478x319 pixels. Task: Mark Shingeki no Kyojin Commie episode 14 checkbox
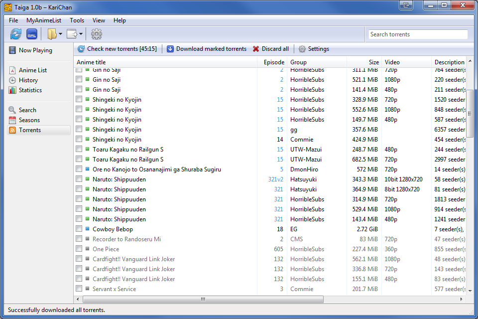click(79, 139)
